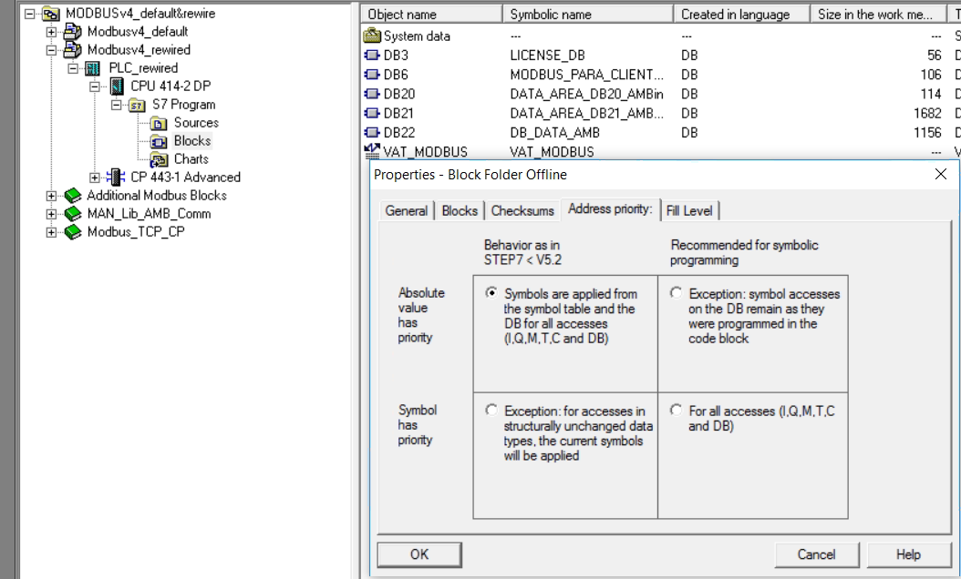Collapse the MODBUSv4_default&rewire project node
Screen dimensions: 961x579
coord(29,14)
